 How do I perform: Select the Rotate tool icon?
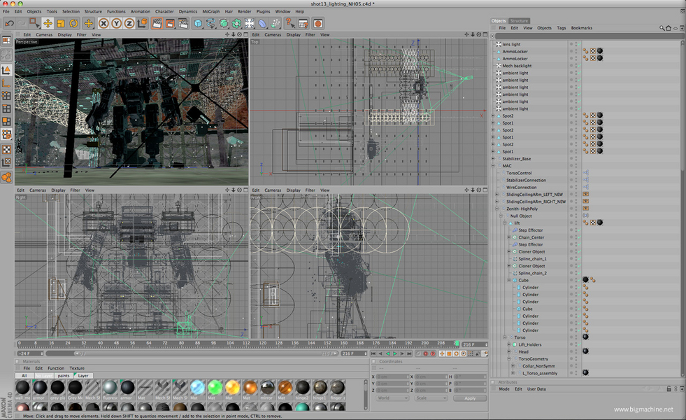[x=73, y=23]
